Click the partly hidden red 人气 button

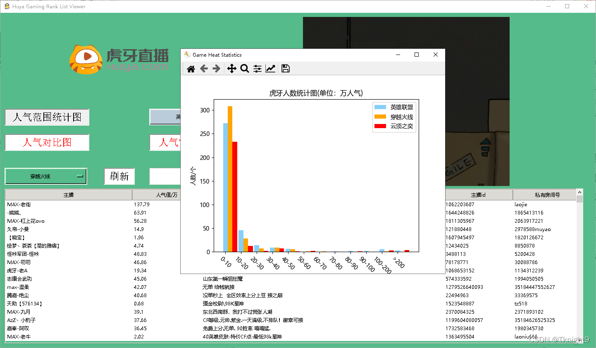[x=165, y=143]
